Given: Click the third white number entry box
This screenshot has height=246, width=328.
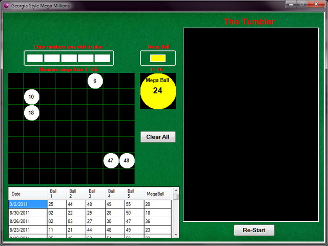Looking at the screenshot, I should point(69,58).
